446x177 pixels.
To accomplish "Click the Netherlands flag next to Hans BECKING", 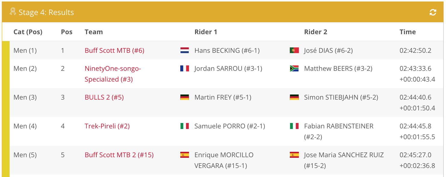I will pyautogui.click(x=184, y=50).
